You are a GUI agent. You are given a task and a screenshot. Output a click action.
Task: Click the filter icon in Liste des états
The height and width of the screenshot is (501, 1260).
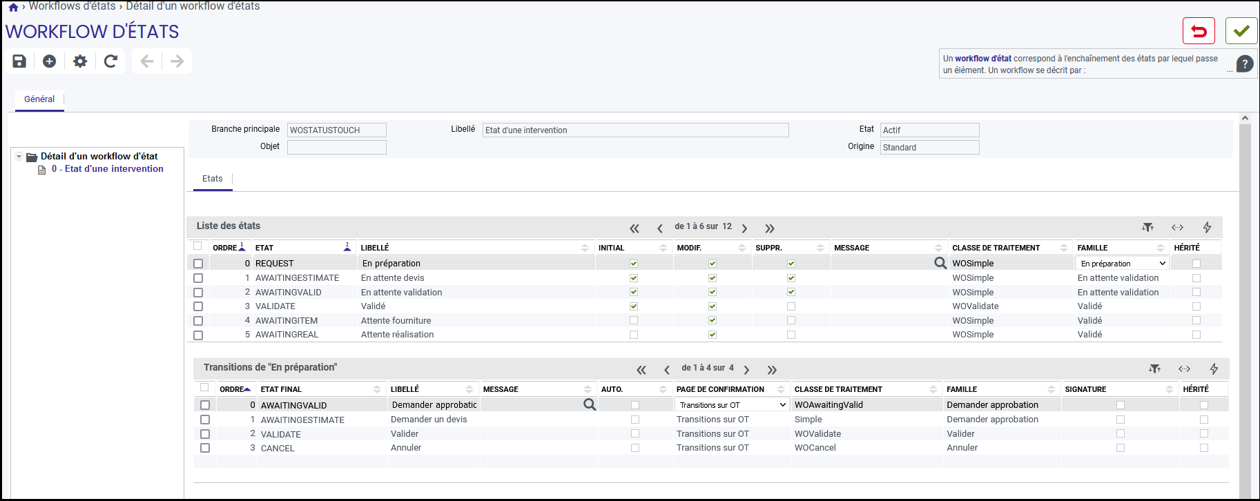click(1147, 227)
